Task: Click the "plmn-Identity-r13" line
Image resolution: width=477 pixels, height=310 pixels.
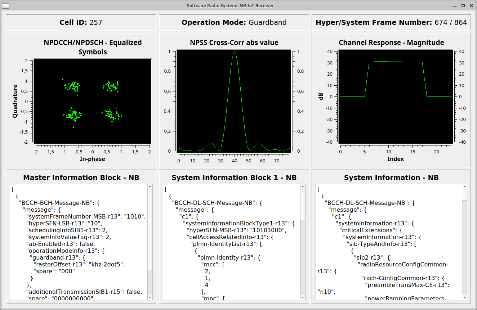Action: point(228,257)
